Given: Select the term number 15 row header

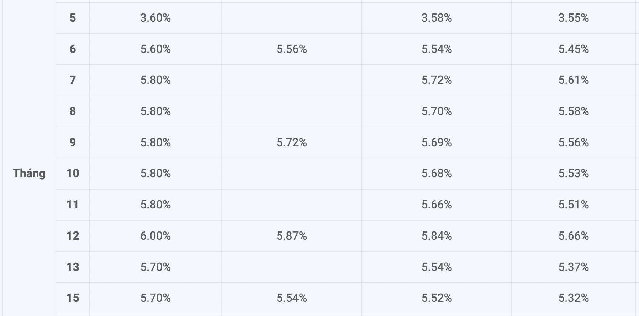Looking at the screenshot, I should coord(73,298).
